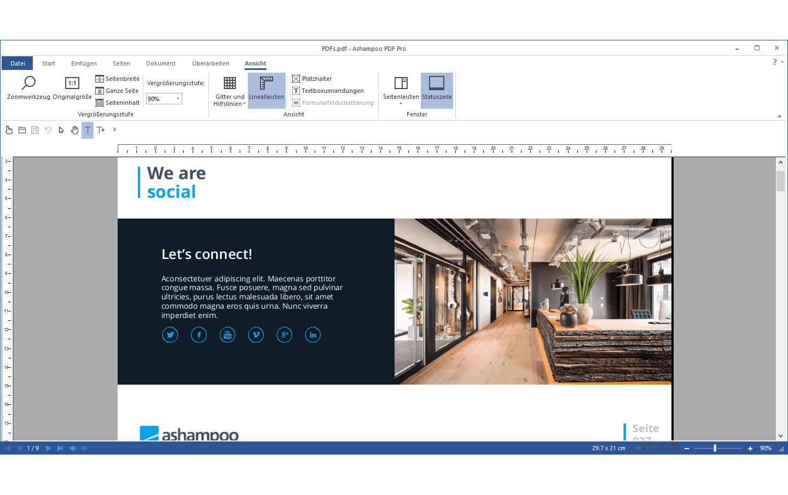Go to next page in status bar
The width and height of the screenshot is (788, 495).
[48, 448]
